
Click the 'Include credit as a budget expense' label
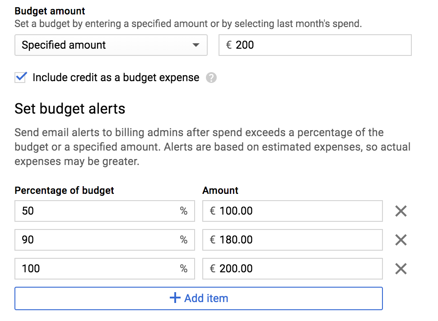point(116,78)
